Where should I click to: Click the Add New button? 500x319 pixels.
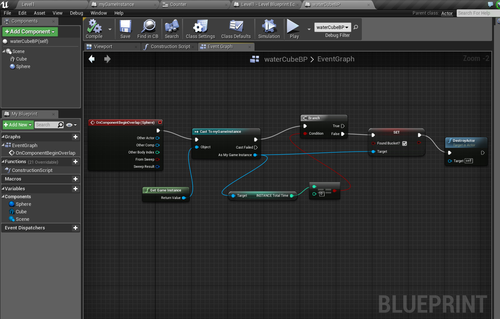click(x=18, y=125)
